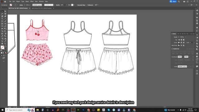Screen dimensions: 199x112
Task: Select the Artboard tool
Action: tap(2, 41)
